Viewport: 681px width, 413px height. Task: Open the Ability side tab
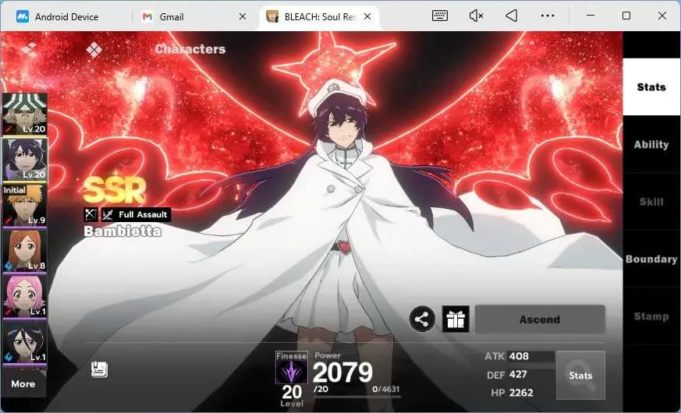click(651, 144)
